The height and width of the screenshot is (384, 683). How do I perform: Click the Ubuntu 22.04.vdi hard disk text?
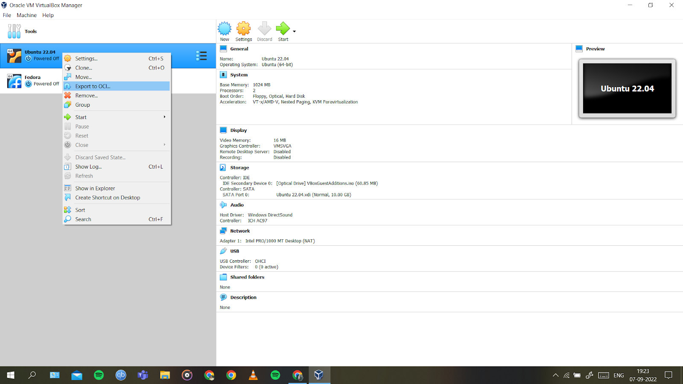[x=313, y=195]
